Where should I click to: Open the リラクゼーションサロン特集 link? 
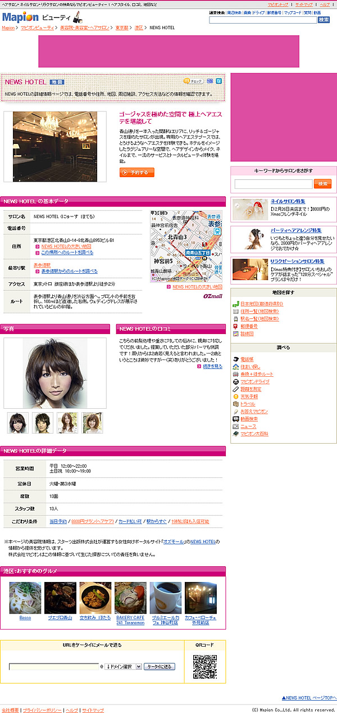pos(297,261)
